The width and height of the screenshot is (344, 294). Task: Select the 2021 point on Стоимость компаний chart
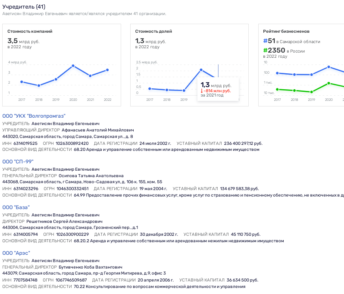(90, 76)
